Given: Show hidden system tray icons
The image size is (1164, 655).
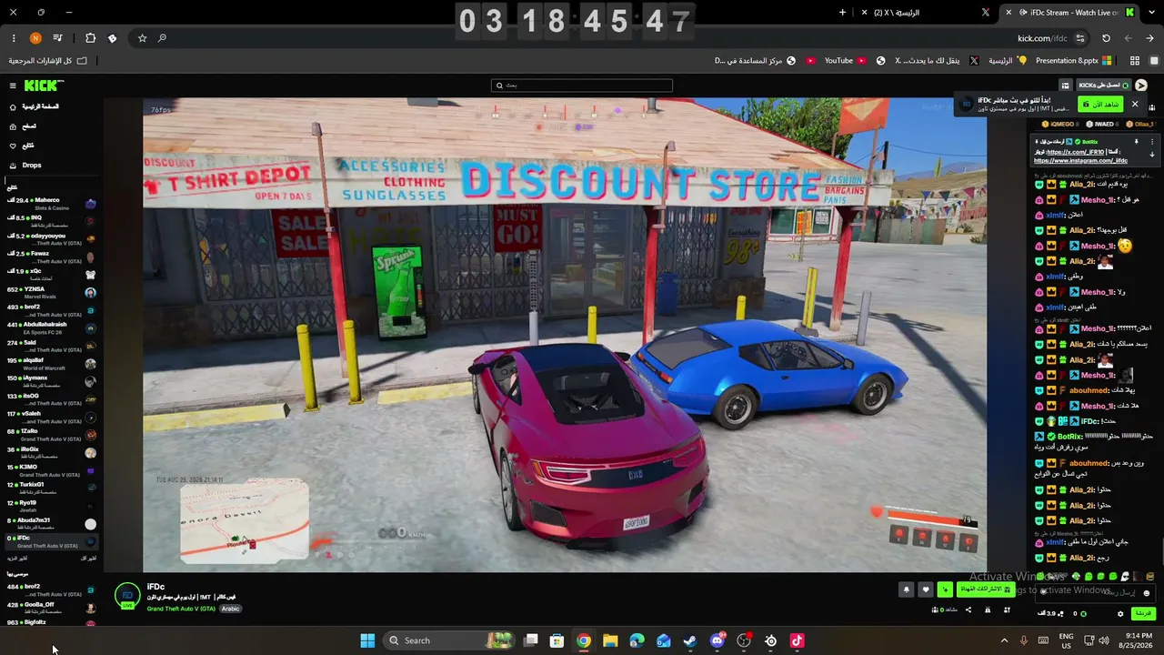Looking at the screenshot, I should 1004,640.
